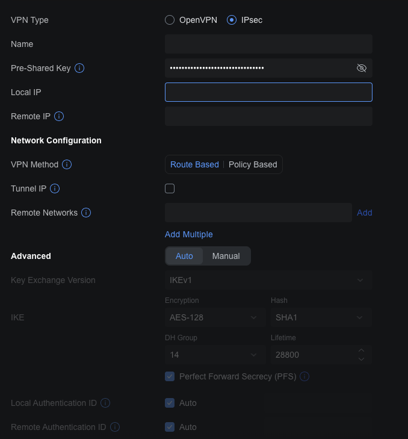Open the SHA1 Hash dropdown
This screenshot has width=408, height=439.
pyautogui.click(x=321, y=317)
